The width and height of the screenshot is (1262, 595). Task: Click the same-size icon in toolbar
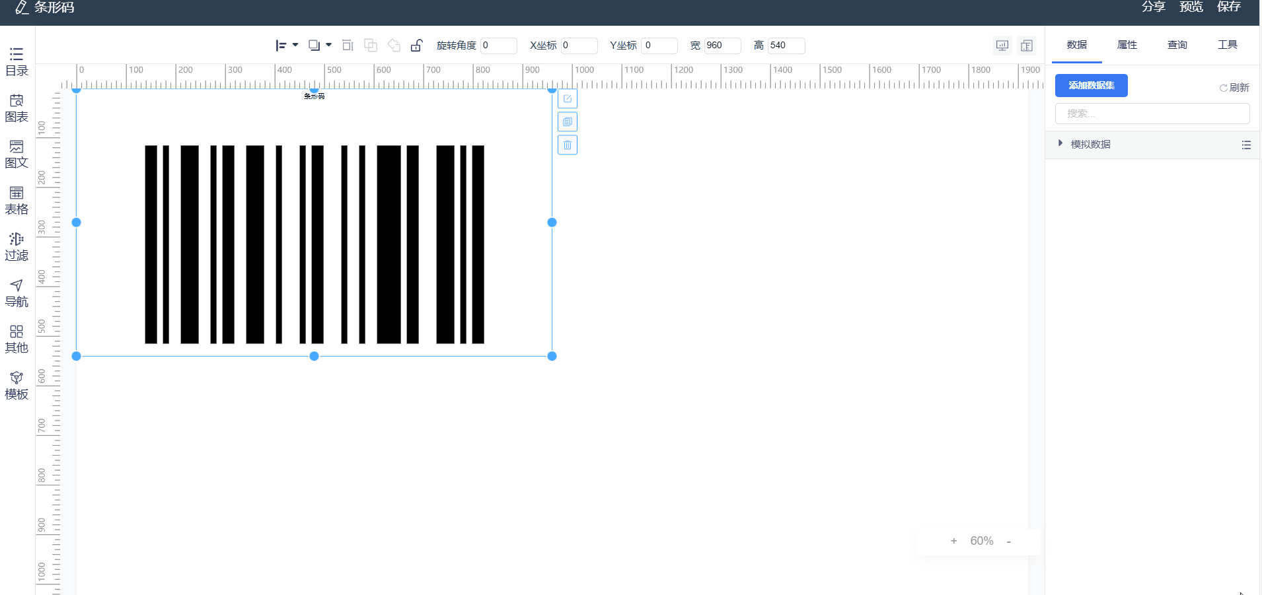(x=348, y=46)
